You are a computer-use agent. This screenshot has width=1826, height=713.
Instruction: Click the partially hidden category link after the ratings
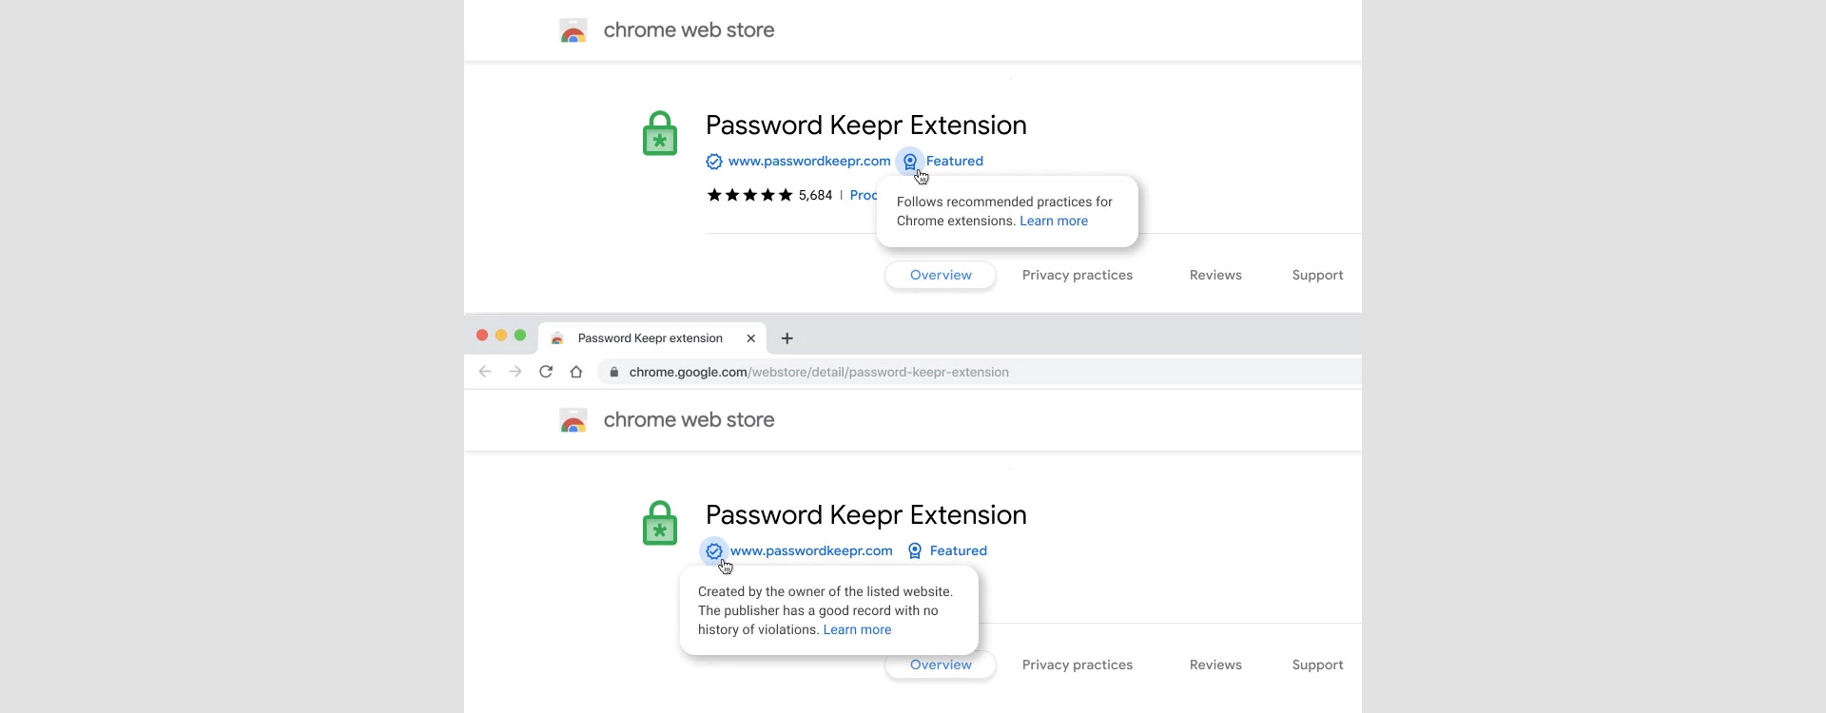(864, 195)
